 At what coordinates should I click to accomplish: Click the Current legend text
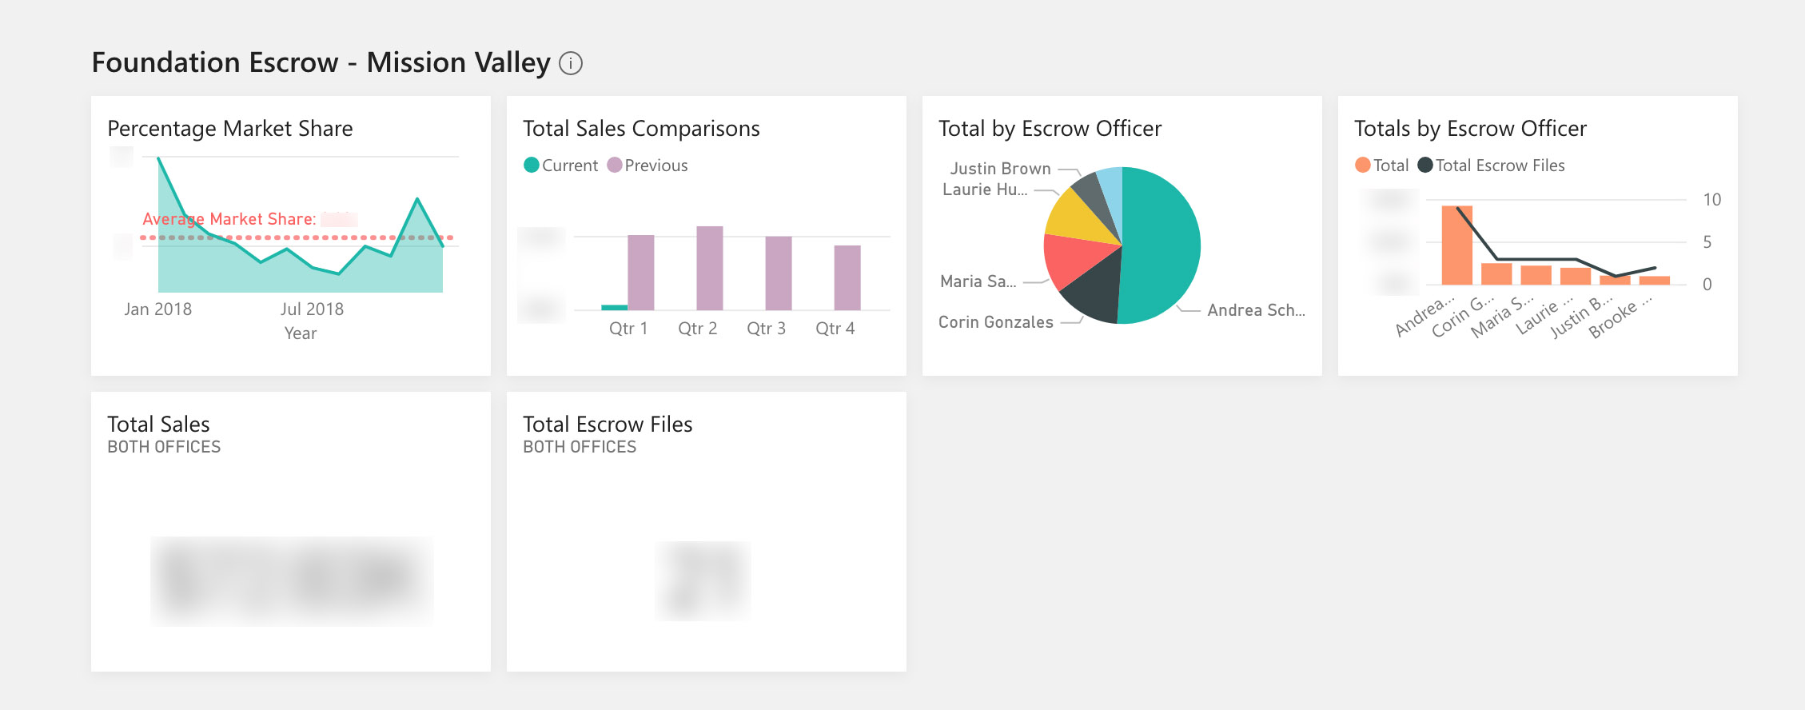tap(570, 166)
